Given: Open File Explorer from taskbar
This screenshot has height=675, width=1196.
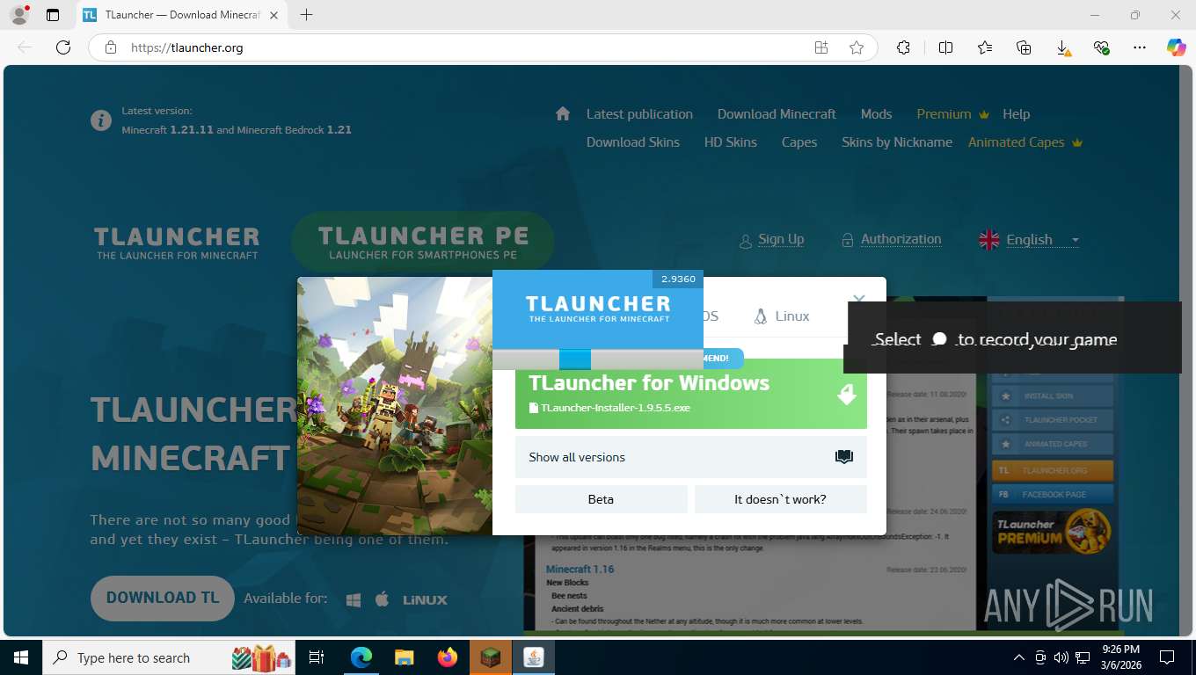Looking at the screenshot, I should coord(404,657).
